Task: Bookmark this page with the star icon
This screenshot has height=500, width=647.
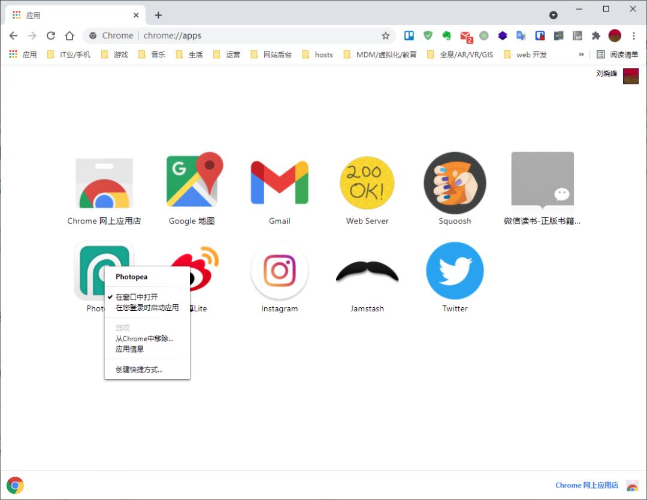Action: click(x=385, y=36)
